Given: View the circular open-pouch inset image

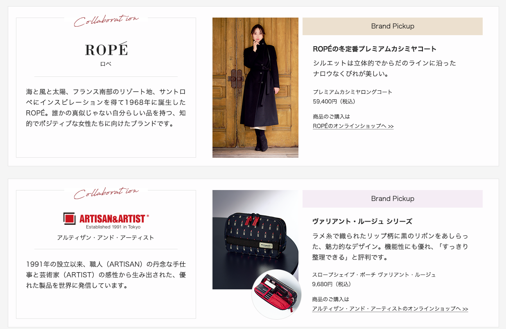Looking at the screenshot, I should pos(276,294).
